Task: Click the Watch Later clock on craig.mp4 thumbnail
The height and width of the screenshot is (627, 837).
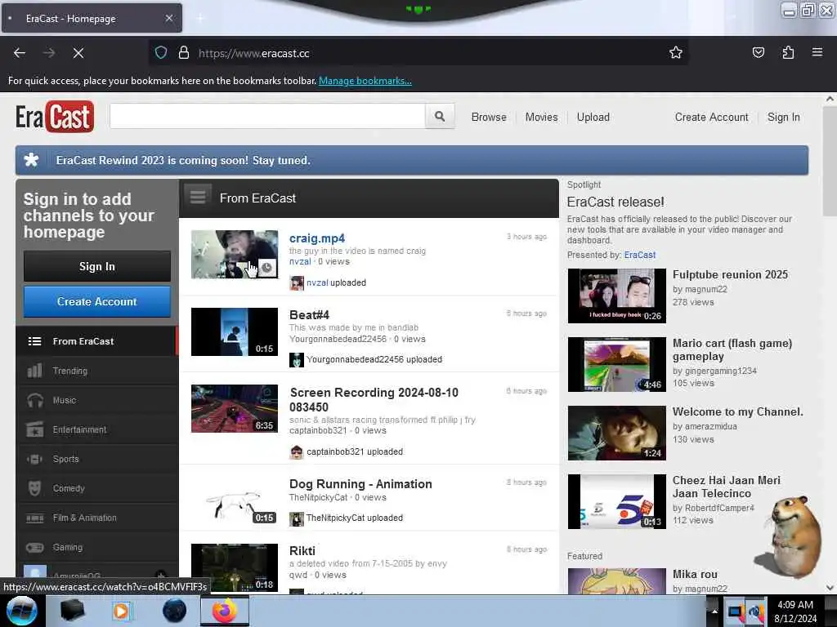Action: tap(267, 268)
